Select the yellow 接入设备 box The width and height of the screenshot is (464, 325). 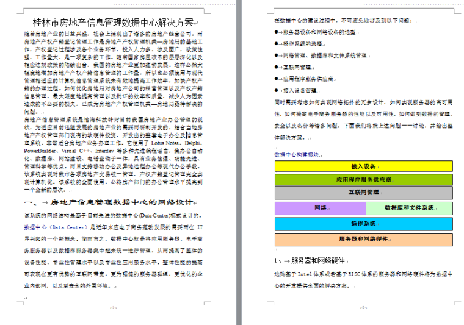pyautogui.click(x=363, y=166)
